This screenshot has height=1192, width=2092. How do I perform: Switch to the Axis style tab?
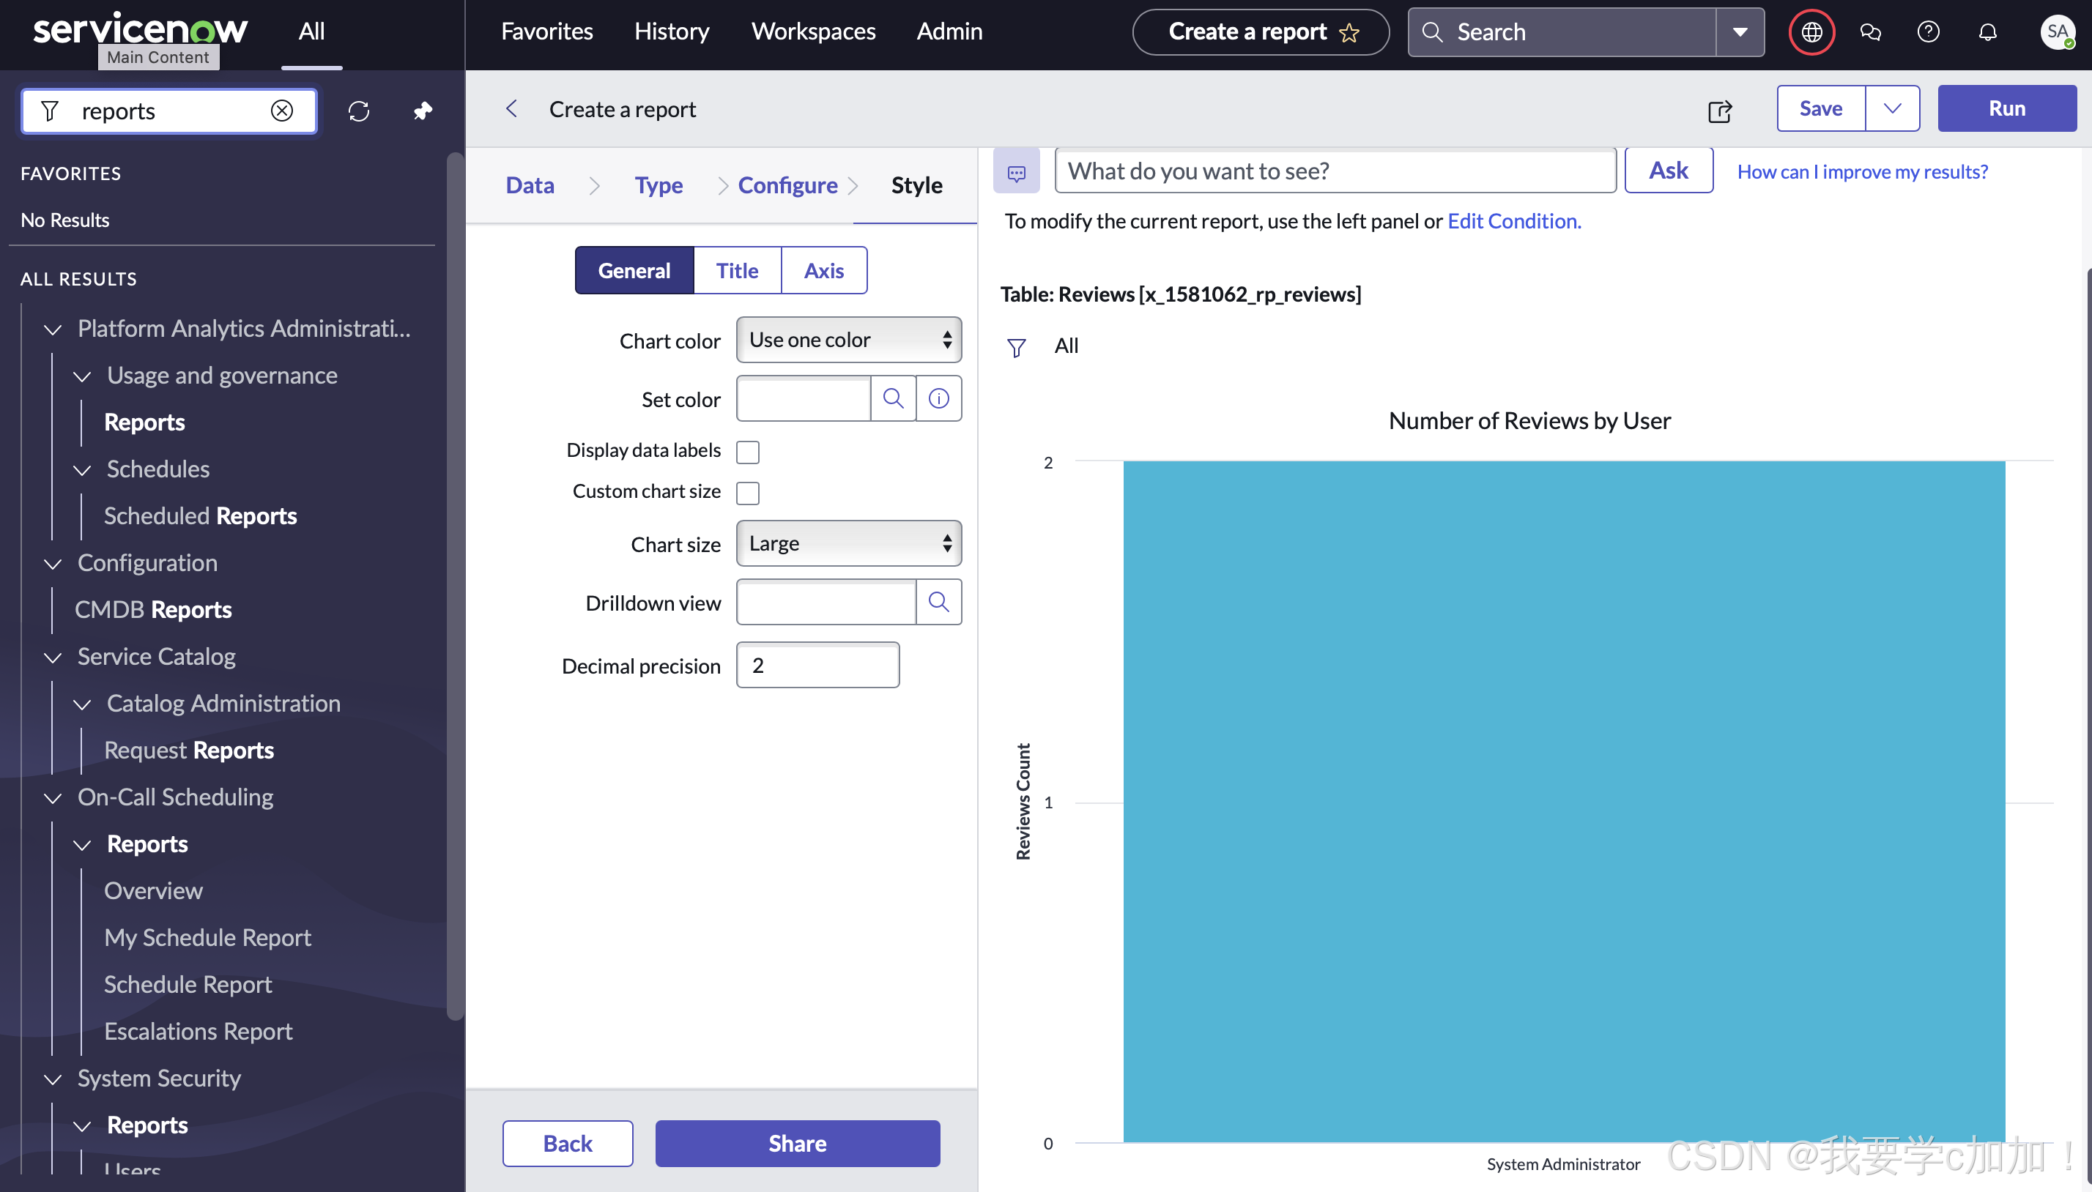[823, 271]
